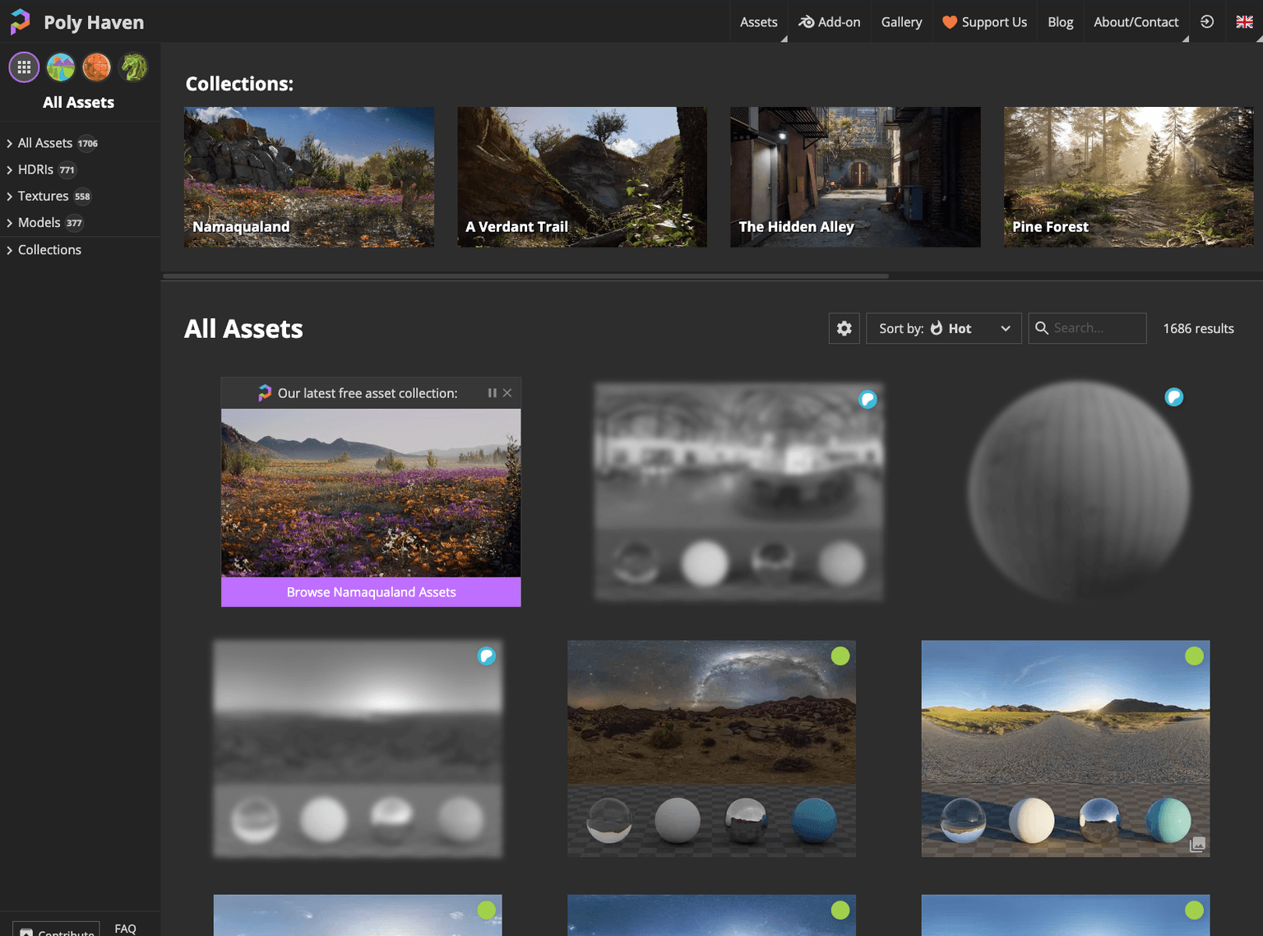
Task: Open the advanced options gear icon
Action: pos(844,328)
